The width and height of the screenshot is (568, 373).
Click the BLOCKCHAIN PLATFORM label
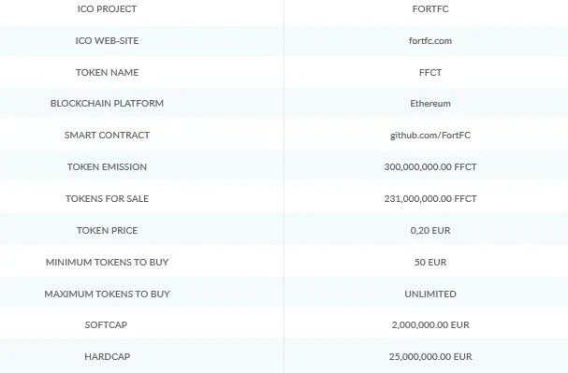107,104
